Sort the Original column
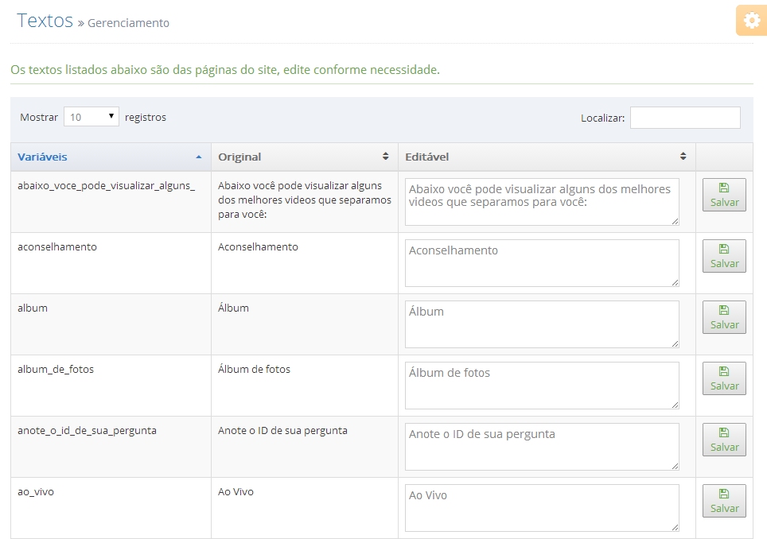767x539 pixels. click(x=385, y=157)
